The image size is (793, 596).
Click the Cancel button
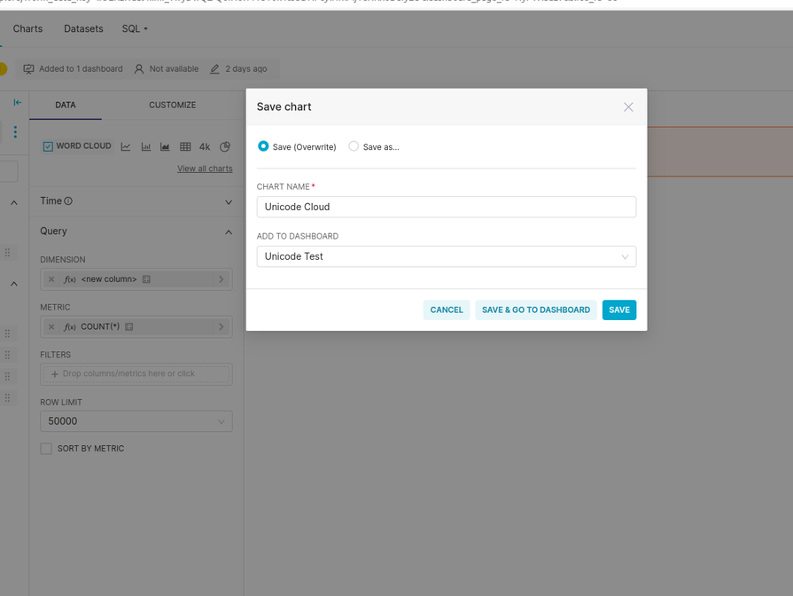pos(446,310)
